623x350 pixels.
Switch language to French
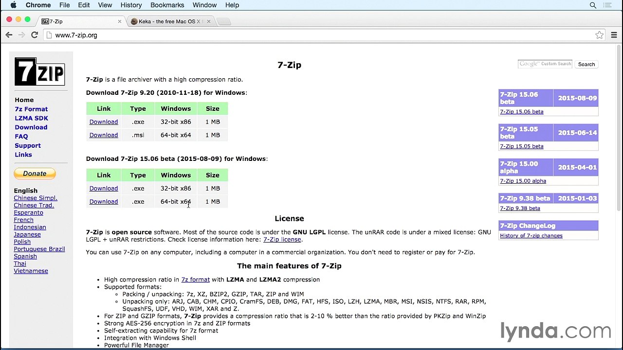click(x=23, y=220)
